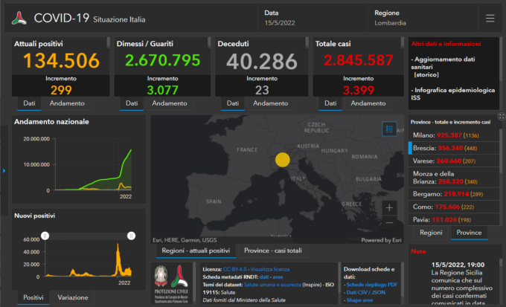Open the hamburger menu in the header

(x=490, y=19)
